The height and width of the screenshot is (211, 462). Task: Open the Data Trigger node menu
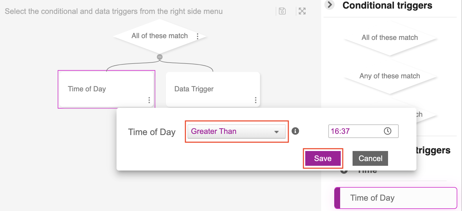coord(256,100)
